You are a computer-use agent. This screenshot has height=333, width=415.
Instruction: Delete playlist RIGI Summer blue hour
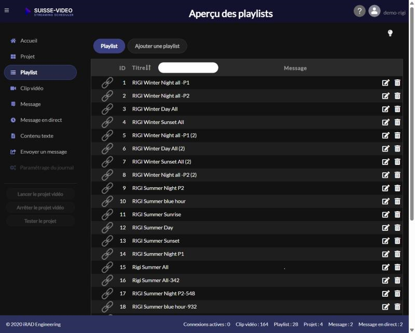pyautogui.click(x=397, y=201)
